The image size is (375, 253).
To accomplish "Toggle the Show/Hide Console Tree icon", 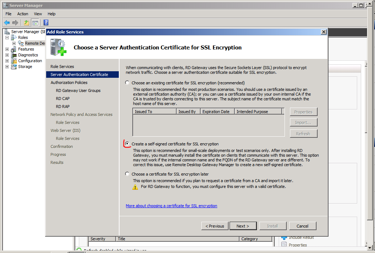I will tap(35, 23).
